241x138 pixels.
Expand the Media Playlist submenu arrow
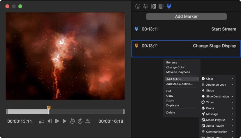[x=232, y=120]
